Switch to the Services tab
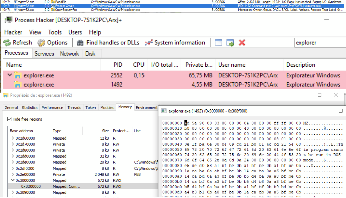 [x=44, y=54]
